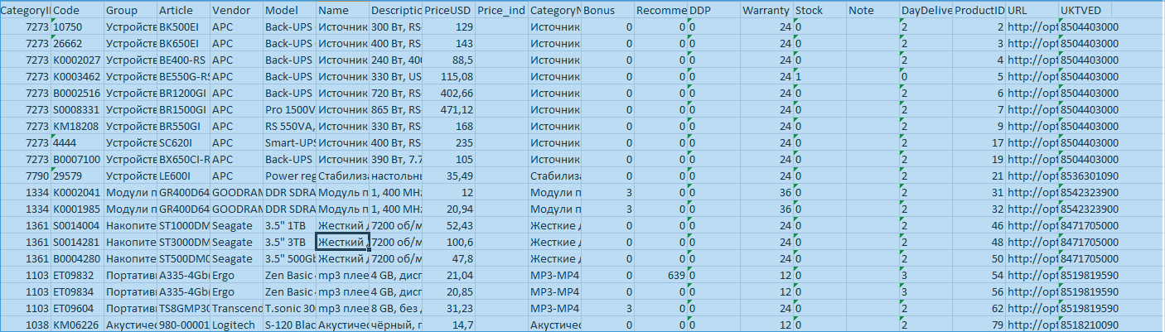This screenshot has height=332, width=1165.
Task: Click article cell BR1200GI
Action: 184,94
